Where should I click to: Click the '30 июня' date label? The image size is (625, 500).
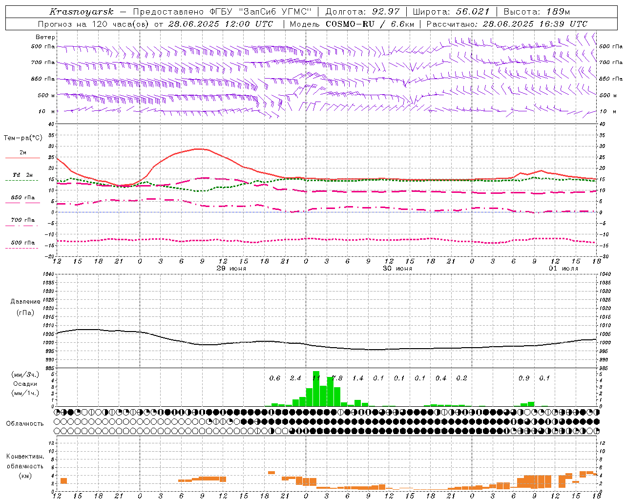[397, 269]
